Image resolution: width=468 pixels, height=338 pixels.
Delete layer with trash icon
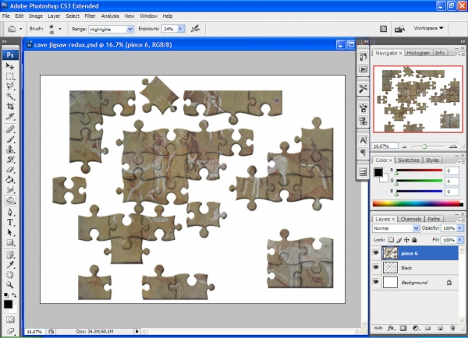click(x=452, y=328)
